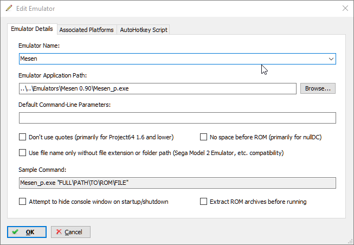Click the Sample Command label
This screenshot has width=354, height=245.
(x=42, y=170)
